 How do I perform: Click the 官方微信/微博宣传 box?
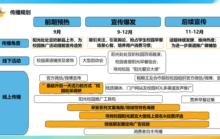coord(64,78)
